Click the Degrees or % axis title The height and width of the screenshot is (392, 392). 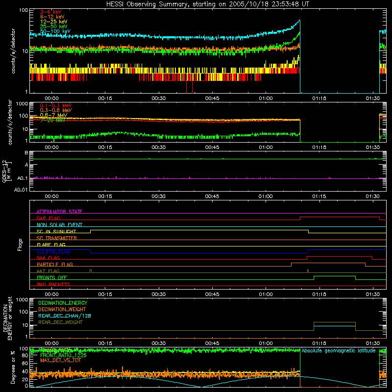pyautogui.click(x=13, y=367)
